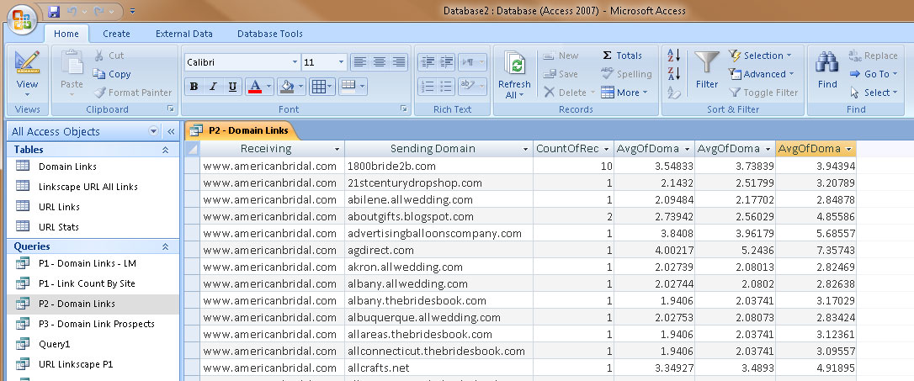
Task: Toggle the Totals row
Action: (x=621, y=56)
